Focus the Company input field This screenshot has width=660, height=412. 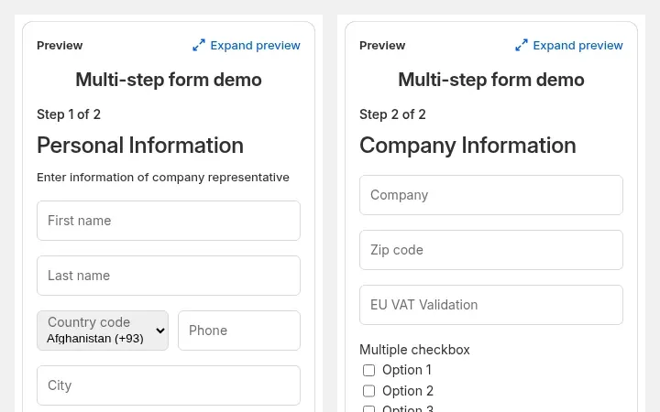[x=490, y=195]
